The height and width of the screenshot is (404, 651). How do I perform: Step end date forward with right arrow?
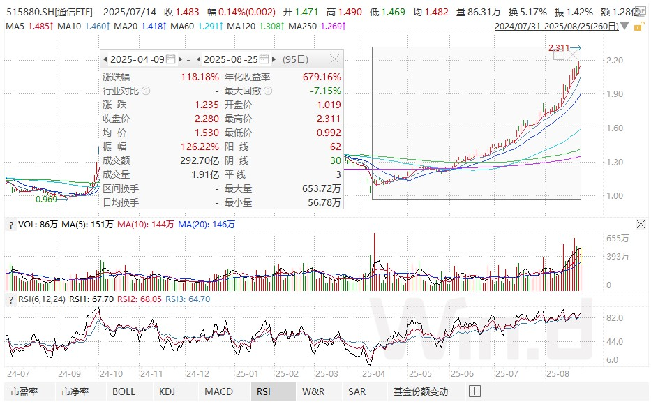click(274, 59)
